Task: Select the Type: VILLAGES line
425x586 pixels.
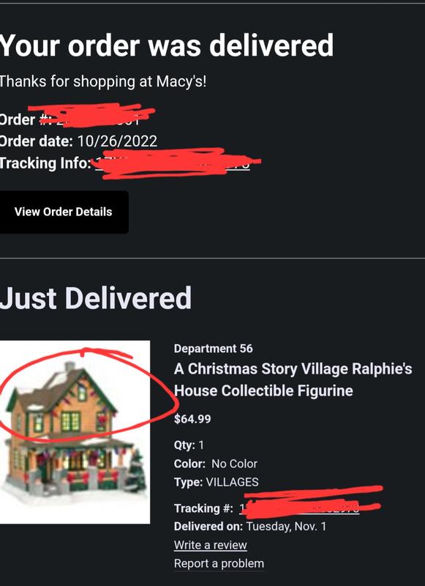Action: click(216, 482)
